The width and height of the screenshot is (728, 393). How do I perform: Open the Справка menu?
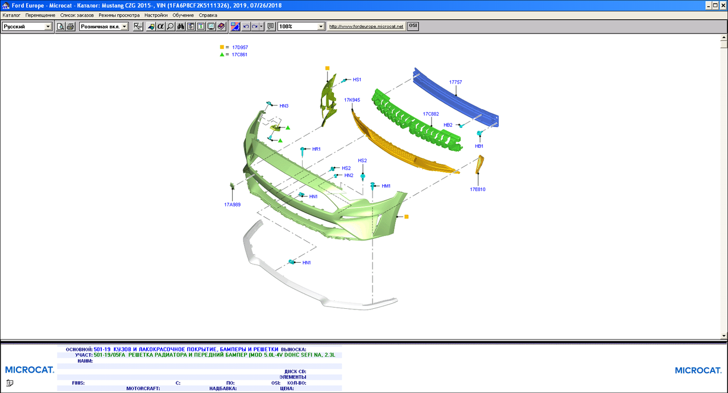tap(208, 15)
